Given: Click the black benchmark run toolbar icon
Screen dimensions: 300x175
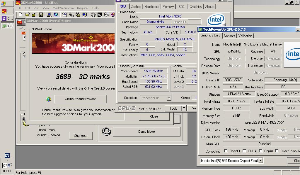Looking at the screenshot, I should click(100, 15).
